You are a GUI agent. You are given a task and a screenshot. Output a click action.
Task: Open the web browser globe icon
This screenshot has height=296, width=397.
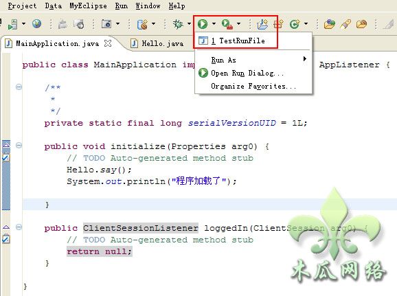36,24
